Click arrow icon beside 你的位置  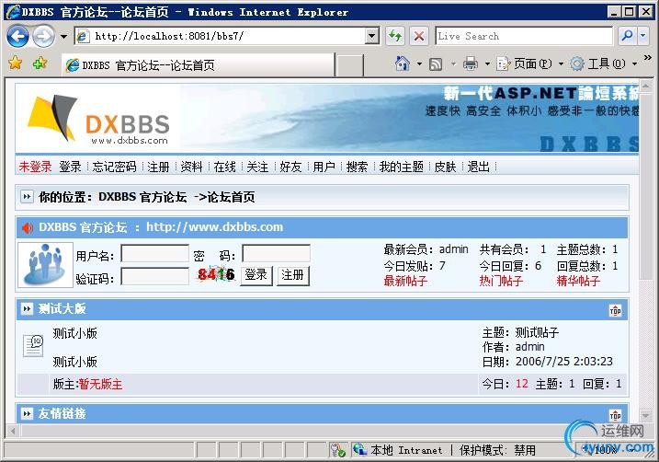tap(27, 197)
